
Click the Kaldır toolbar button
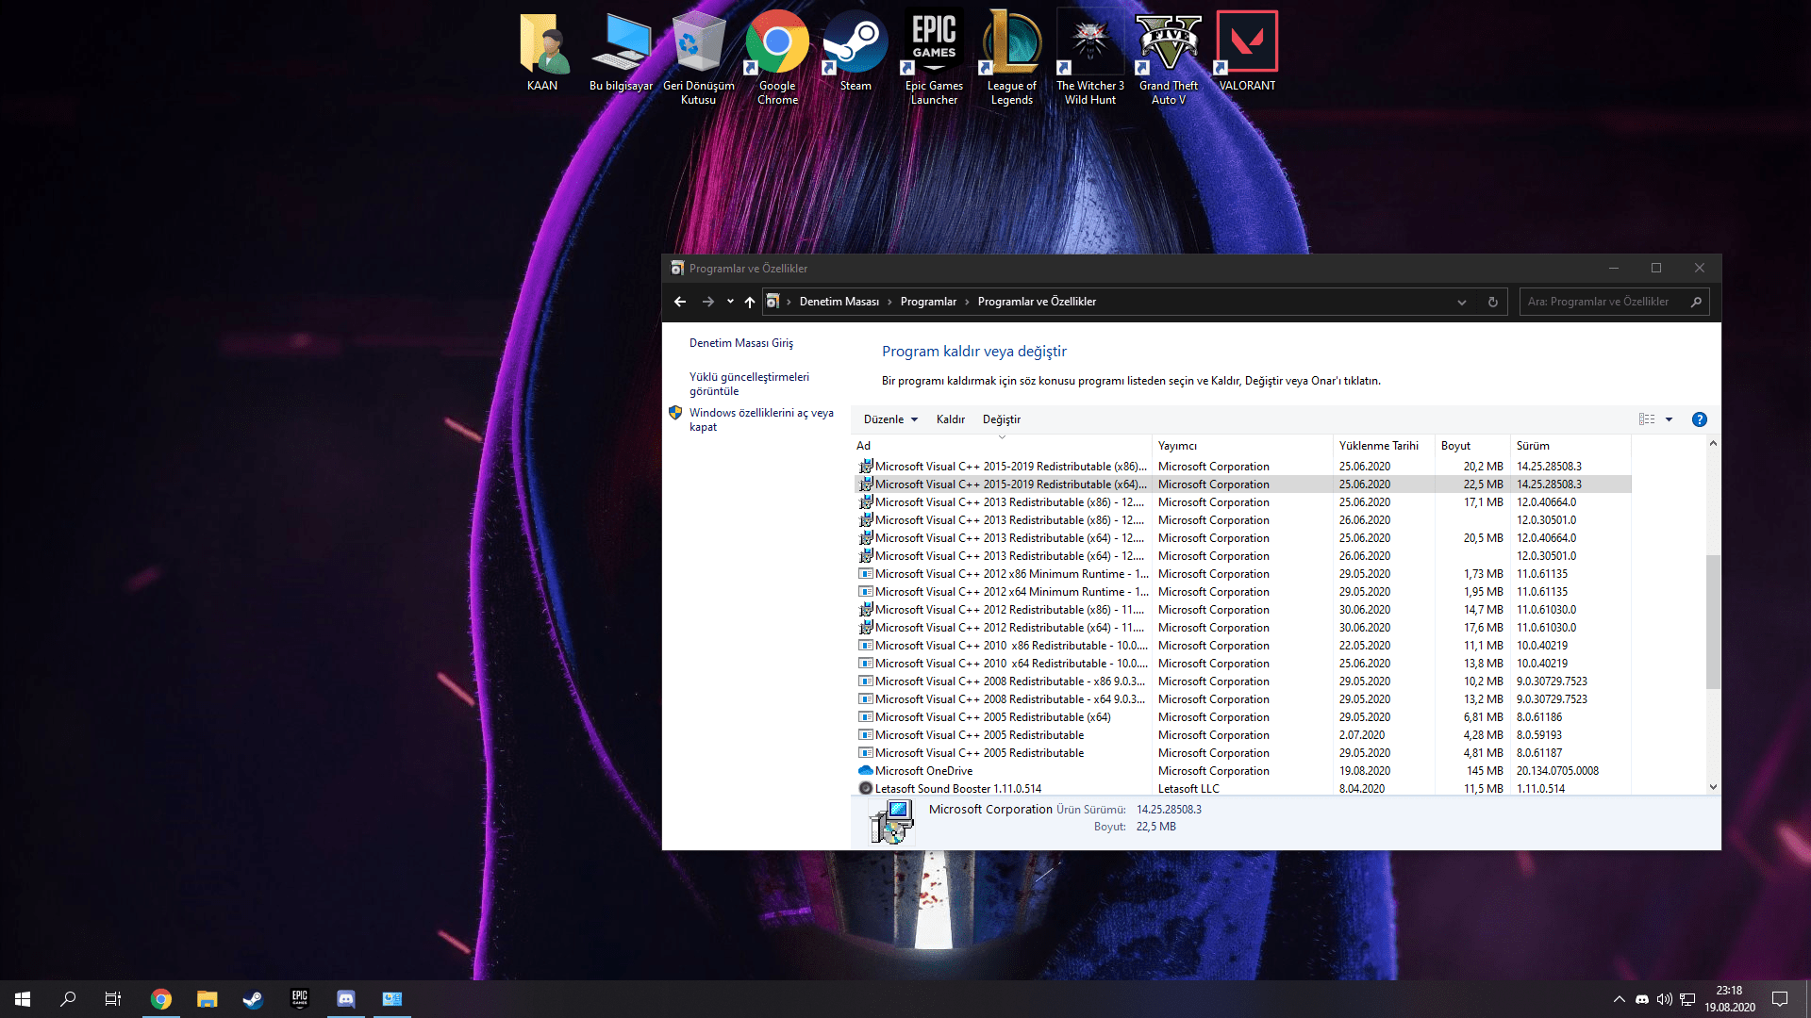coord(950,419)
